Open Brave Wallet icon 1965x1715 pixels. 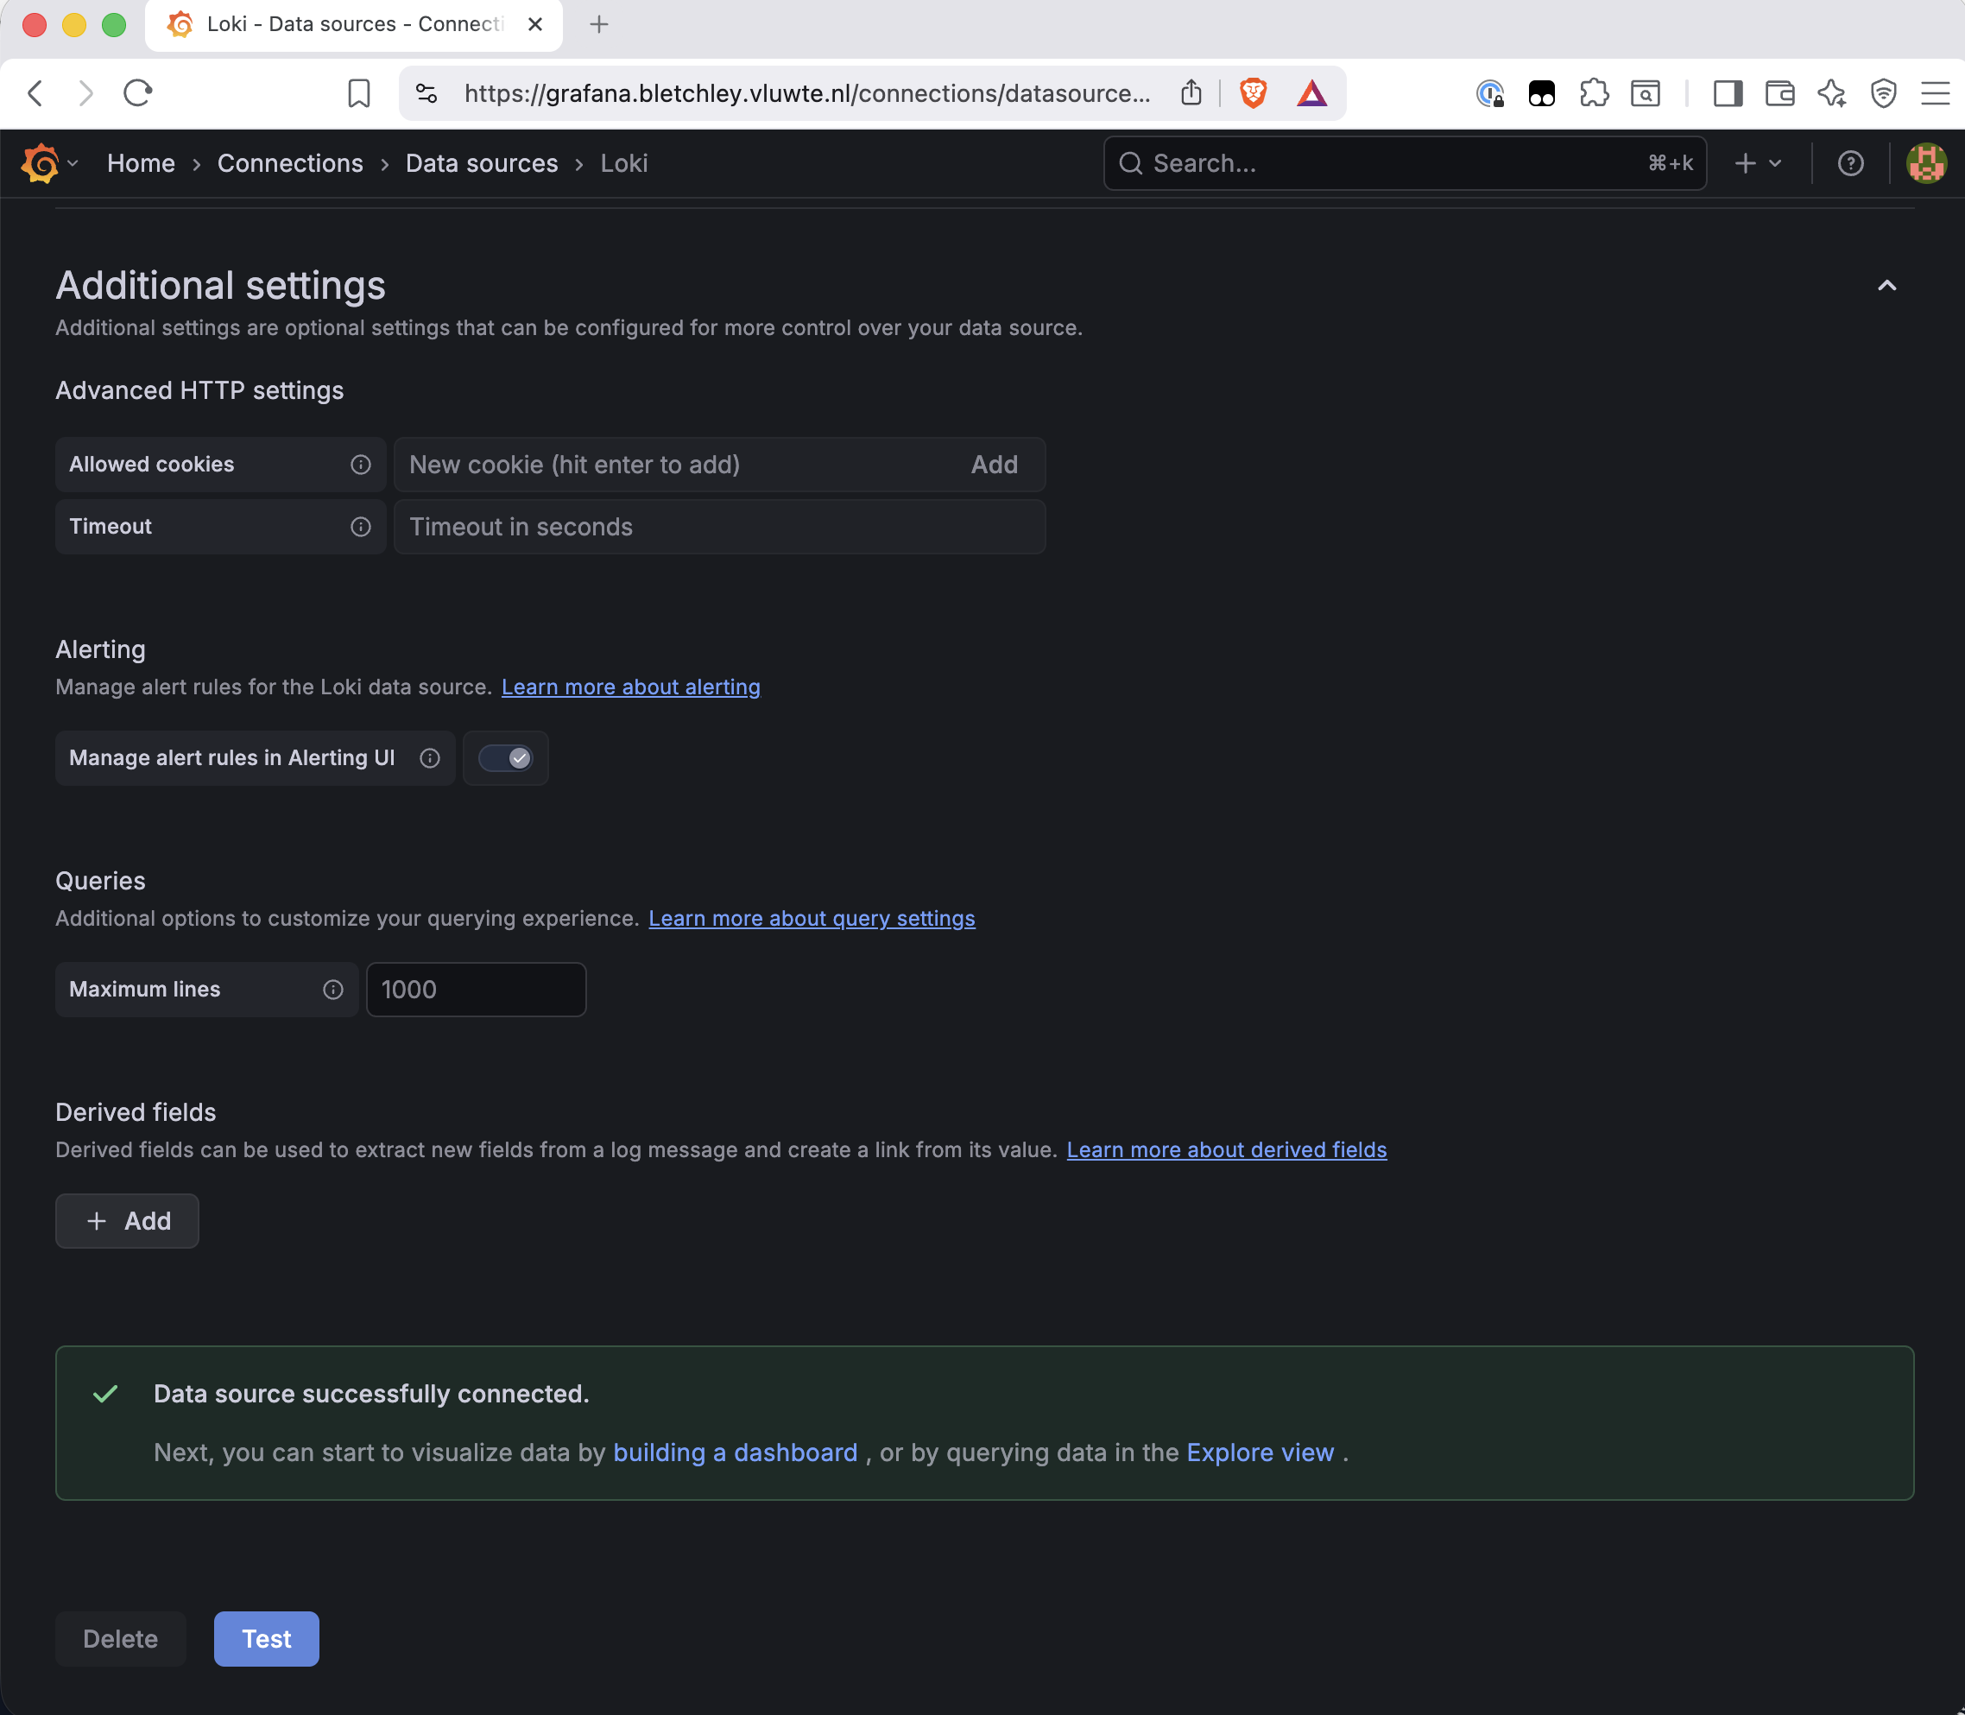pos(1779,94)
